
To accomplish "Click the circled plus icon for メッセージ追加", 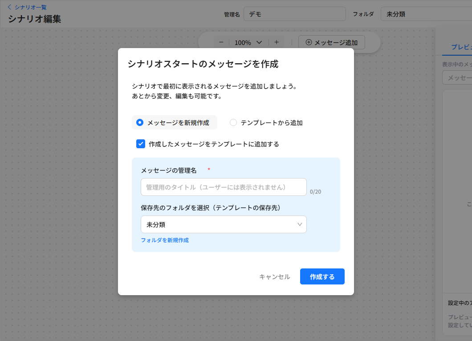I will pos(309,42).
